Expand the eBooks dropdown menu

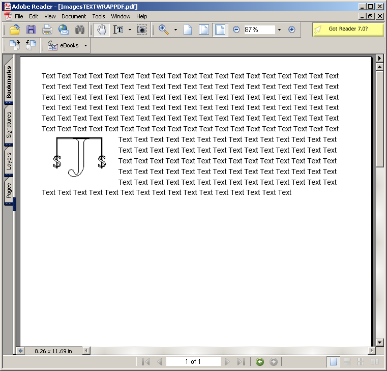[85, 45]
